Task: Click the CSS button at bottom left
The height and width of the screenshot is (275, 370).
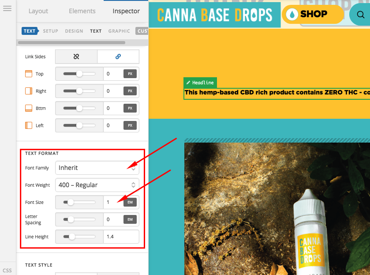Action: coord(7,271)
